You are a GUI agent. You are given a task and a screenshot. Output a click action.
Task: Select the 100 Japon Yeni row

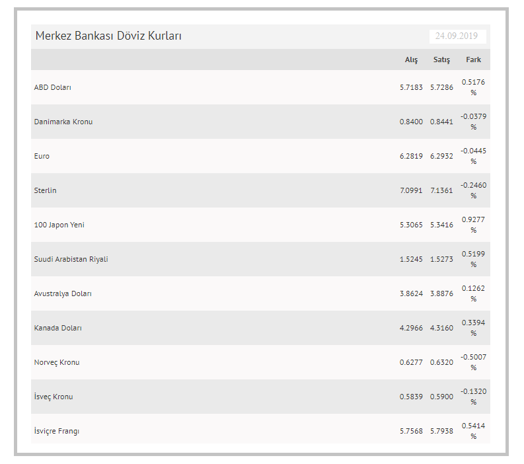click(260, 225)
